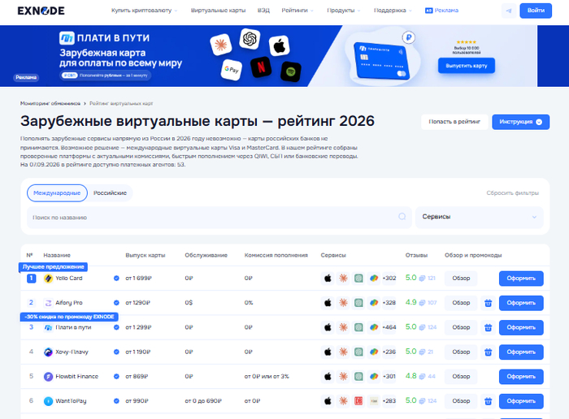Click Попасть в рейтинг button

coord(454,122)
